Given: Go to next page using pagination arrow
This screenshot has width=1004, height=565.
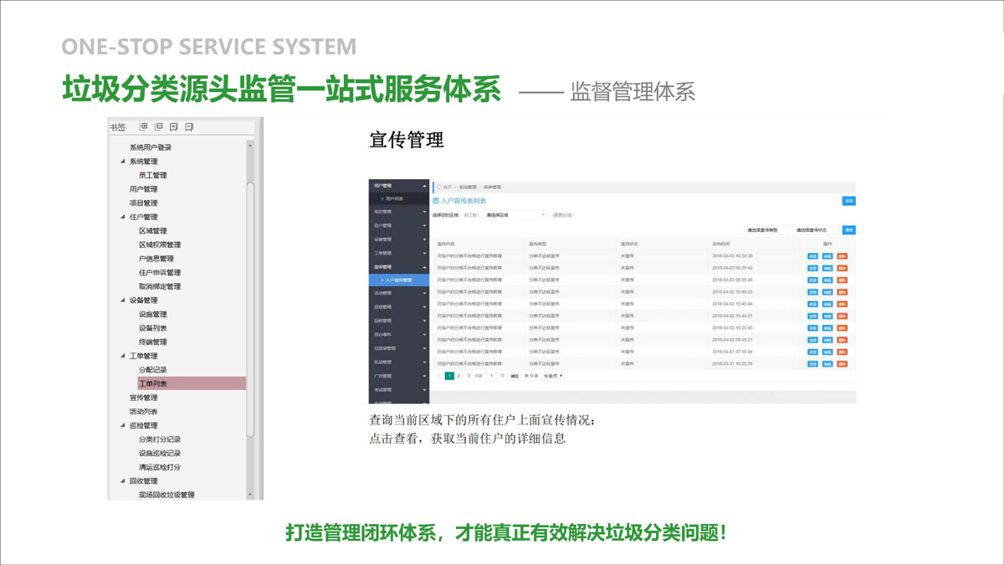Looking at the screenshot, I should click(x=469, y=377).
